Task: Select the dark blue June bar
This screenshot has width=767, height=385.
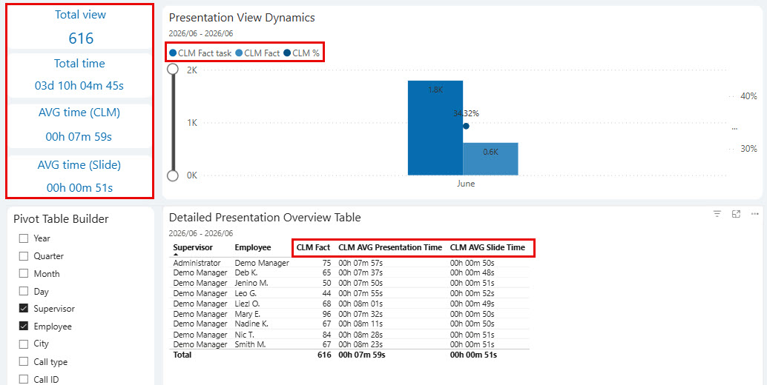Action: 435,128
